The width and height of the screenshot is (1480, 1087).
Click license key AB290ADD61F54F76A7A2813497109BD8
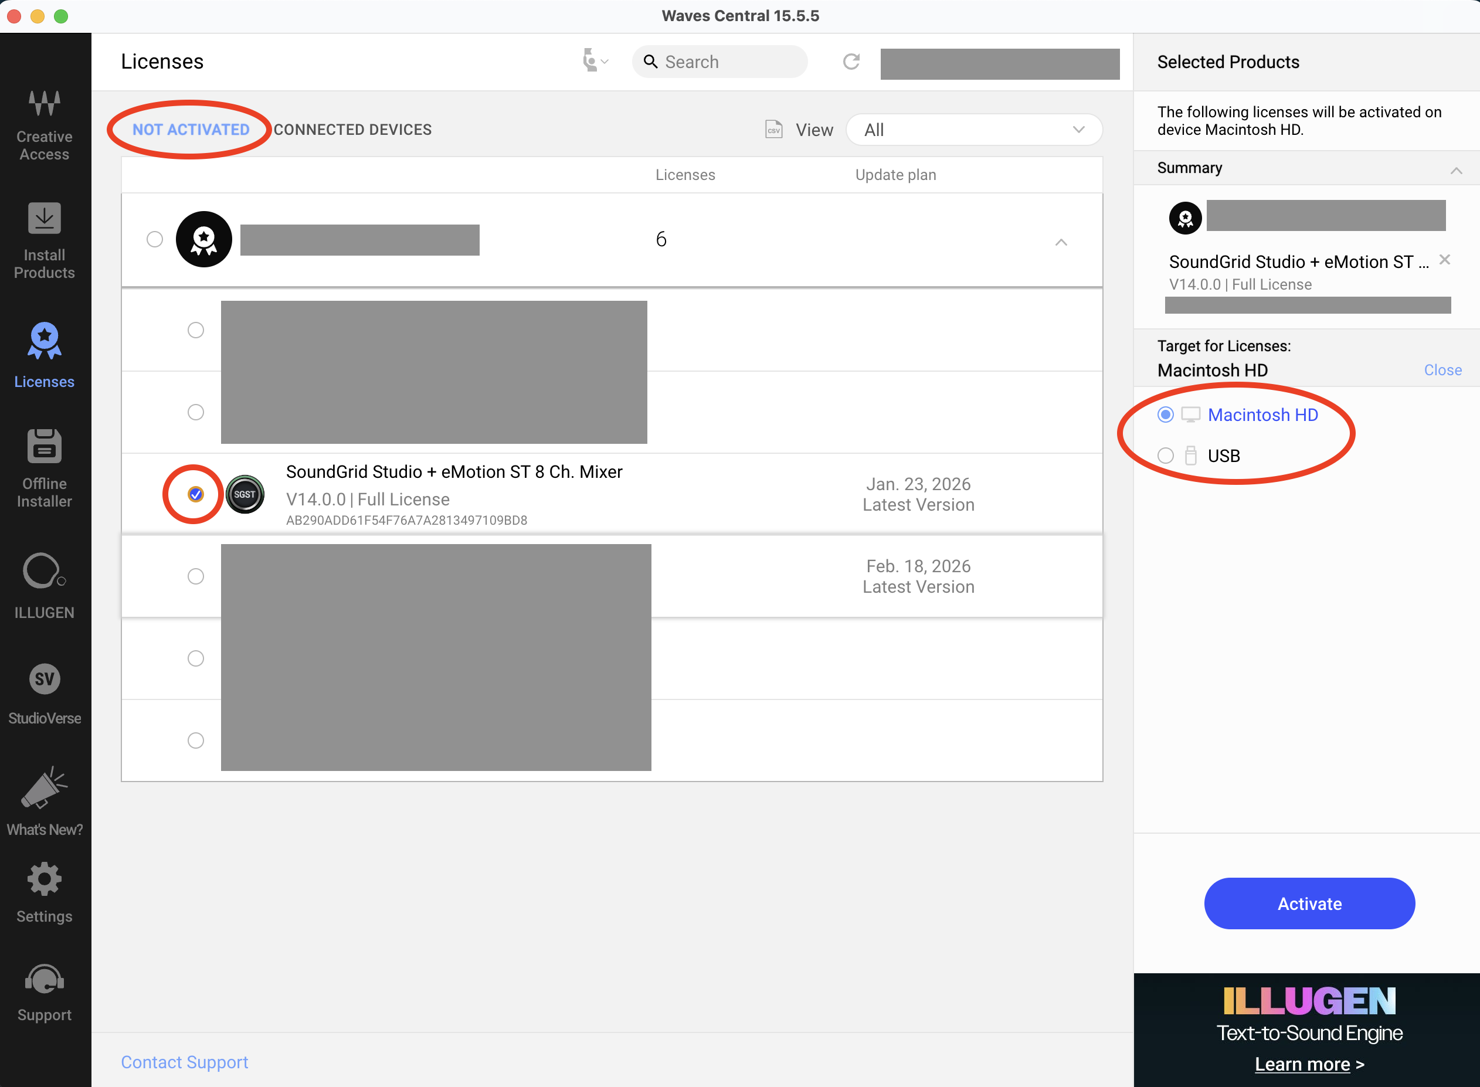pos(407,521)
